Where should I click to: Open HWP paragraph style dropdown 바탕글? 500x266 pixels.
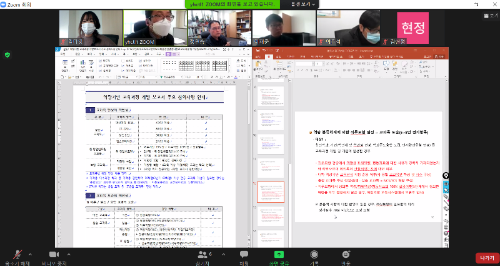(x=127, y=77)
